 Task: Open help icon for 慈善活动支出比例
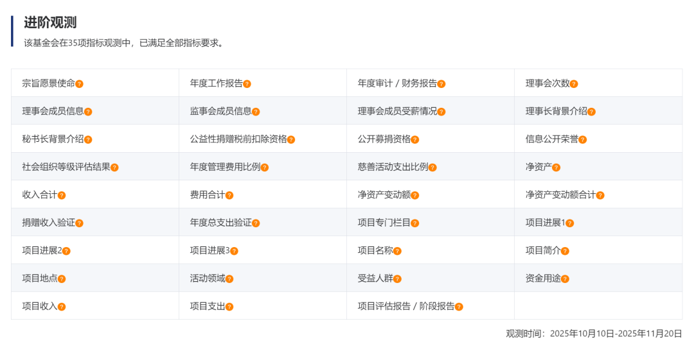(432, 168)
